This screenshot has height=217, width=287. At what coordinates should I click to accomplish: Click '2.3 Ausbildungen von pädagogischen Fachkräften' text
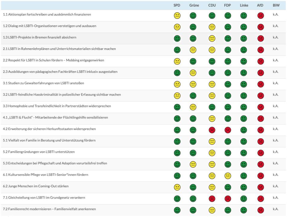click(x=60, y=72)
